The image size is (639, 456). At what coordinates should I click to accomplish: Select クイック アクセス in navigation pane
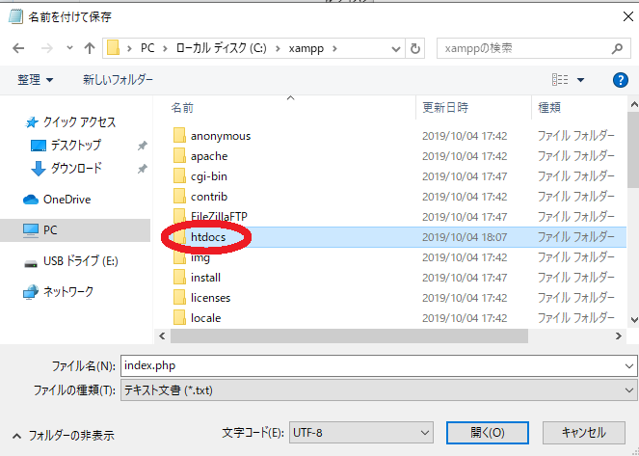click(x=79, y=121)
